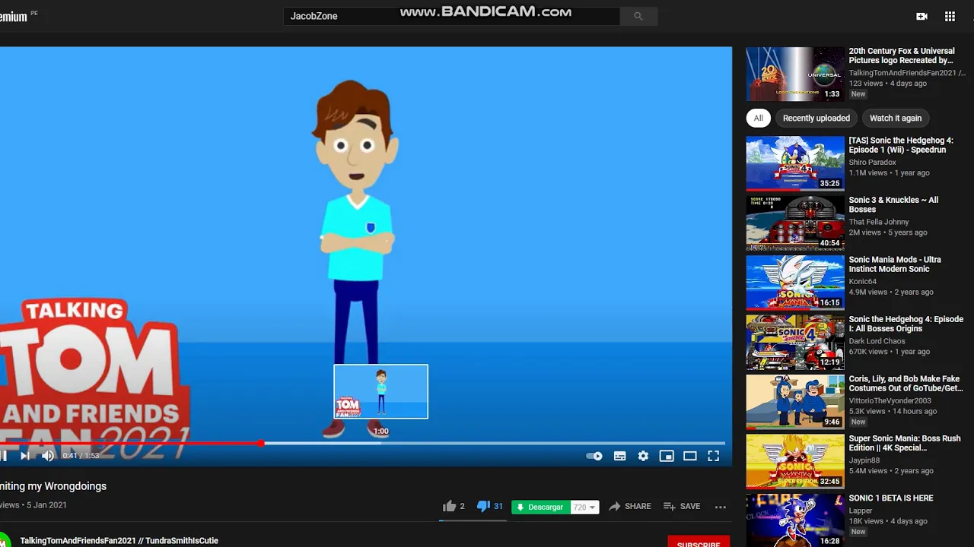The height and width of the screenshot is (547, 974).
Task: Click title 'Super Sonic Mania: Boss Rush Edition'
Action: (905, 443)
